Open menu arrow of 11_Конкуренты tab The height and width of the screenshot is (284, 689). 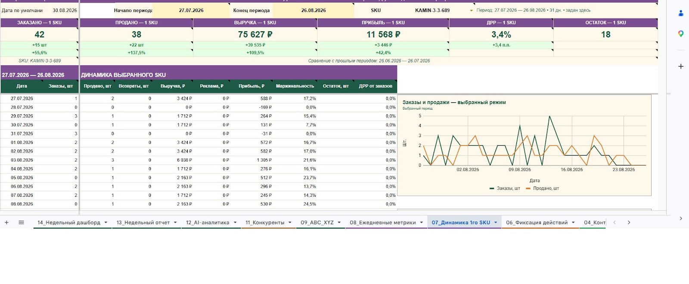coord(290,223)
